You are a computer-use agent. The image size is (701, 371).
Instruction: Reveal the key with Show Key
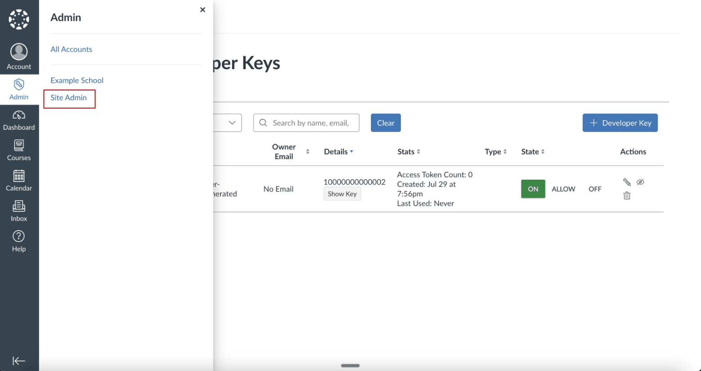click(342, 194)
